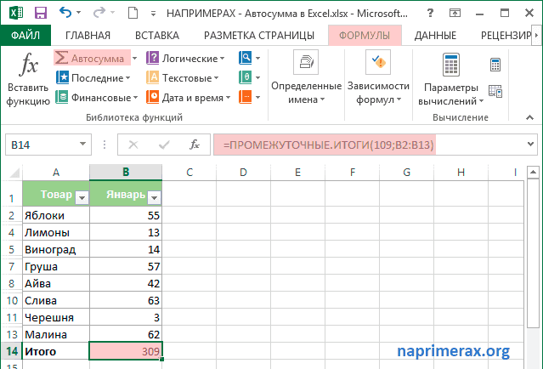Open the Логические functions list

point(186,58)
